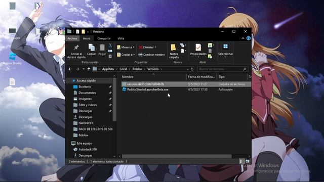Click Local in the address path

pos(123,69)
